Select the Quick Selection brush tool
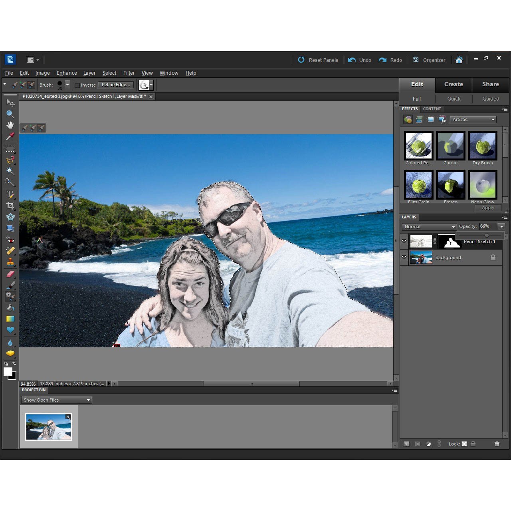The height and width of the screenshot is (511, 511). click(x=10, y=182)
